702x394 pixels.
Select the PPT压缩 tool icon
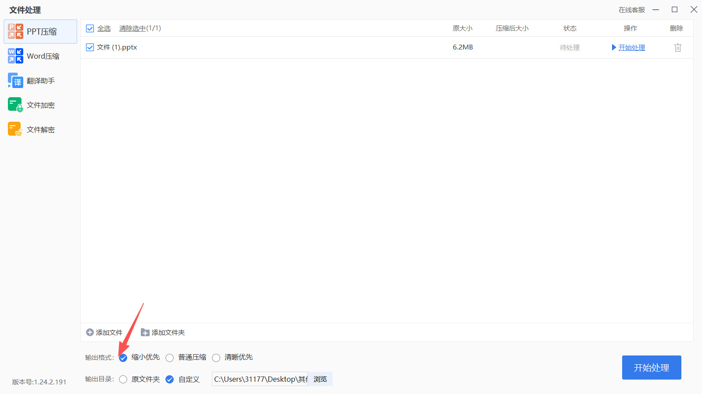click(x=15, y=31)
